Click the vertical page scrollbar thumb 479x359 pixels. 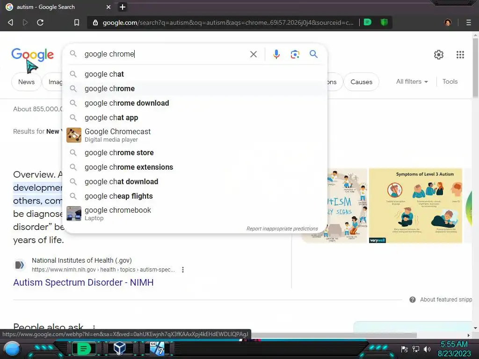tap(475, 67)
